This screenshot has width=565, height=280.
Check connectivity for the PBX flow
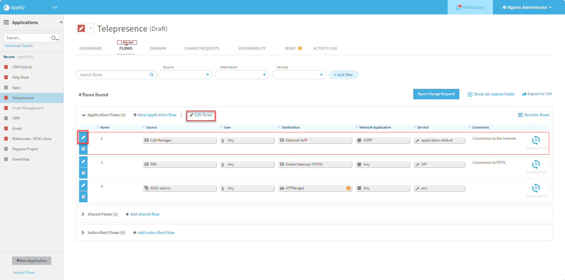tap(536, 164)
